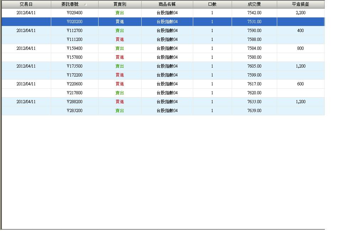
Task: Click profit value 400
Action: (x=301, y=31)
